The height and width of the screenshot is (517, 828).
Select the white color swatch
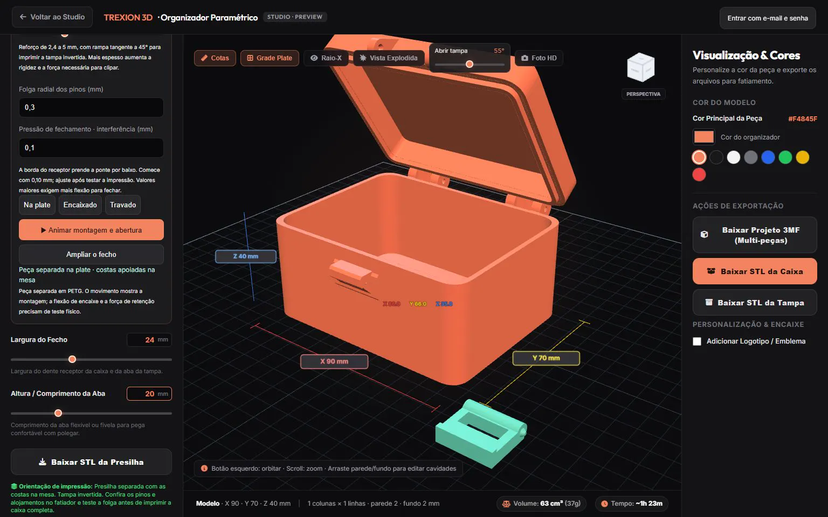coord(734,157)
